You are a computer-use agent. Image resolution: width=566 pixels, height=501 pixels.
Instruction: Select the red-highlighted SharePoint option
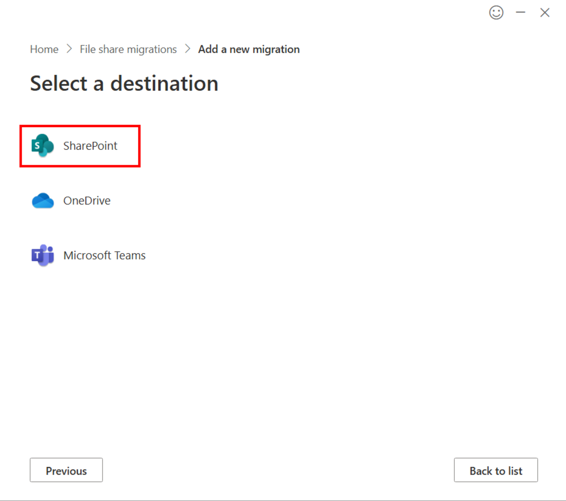coord(80,146)
